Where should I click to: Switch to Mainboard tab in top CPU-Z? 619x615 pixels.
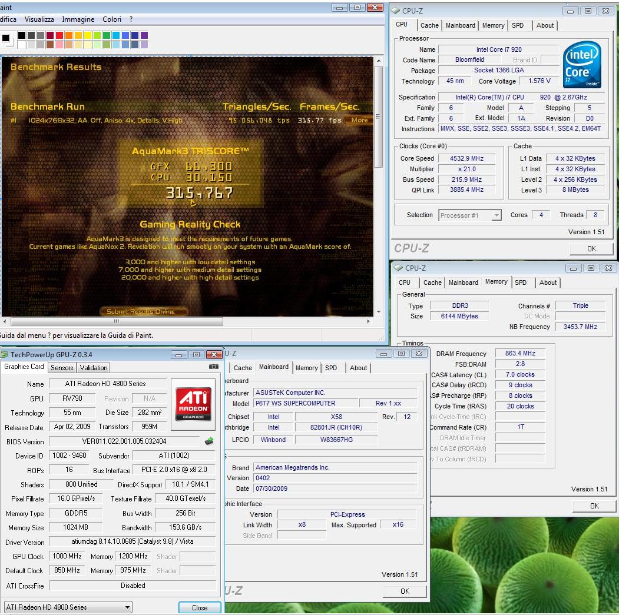point(461,25)
